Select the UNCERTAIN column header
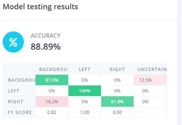 point(152,69)
